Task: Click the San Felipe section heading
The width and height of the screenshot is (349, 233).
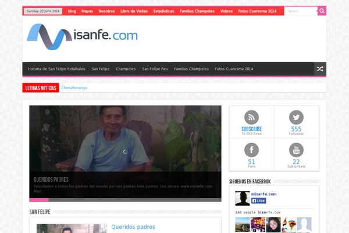Action: (40, 212)
